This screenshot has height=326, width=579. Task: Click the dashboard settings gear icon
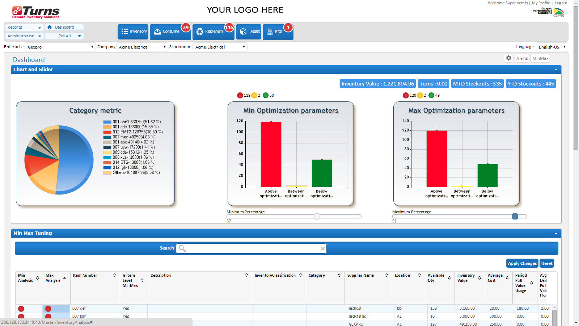coord(509,58)
